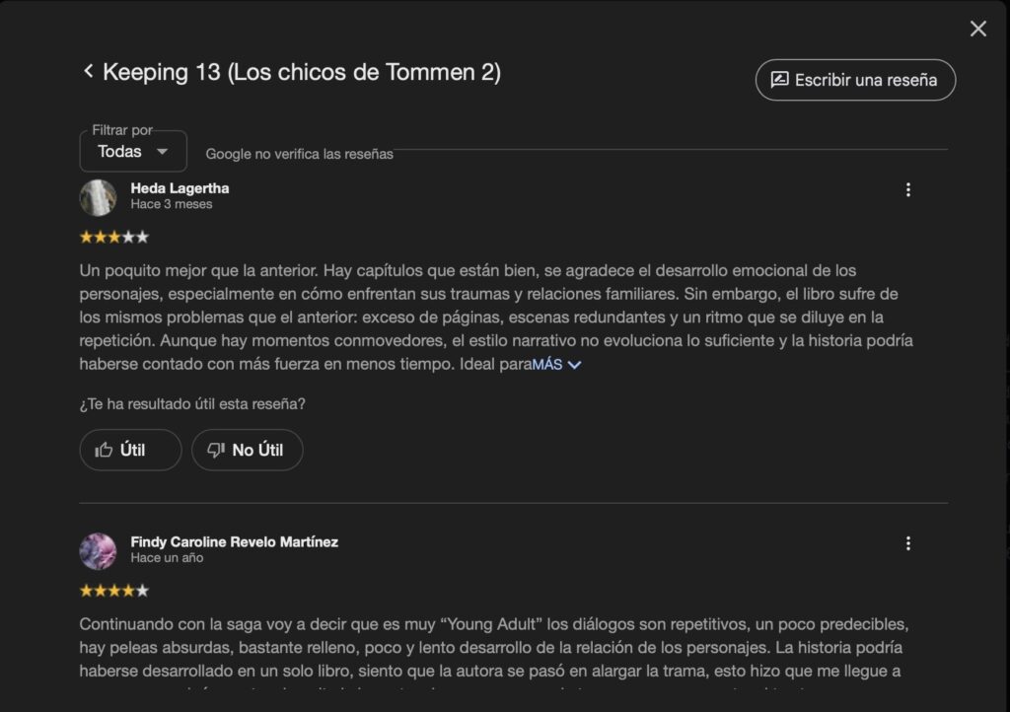Click Findy Caroline Revelo Martínez's avatar
This screenshot has width=1010, height=712.
[x=98, y=550]
